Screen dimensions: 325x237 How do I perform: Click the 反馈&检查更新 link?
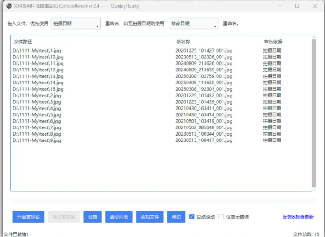(x=298, y=217)
